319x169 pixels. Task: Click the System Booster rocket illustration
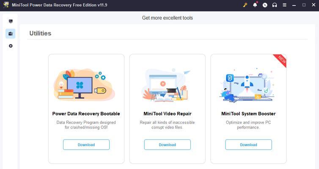(247, 85)
